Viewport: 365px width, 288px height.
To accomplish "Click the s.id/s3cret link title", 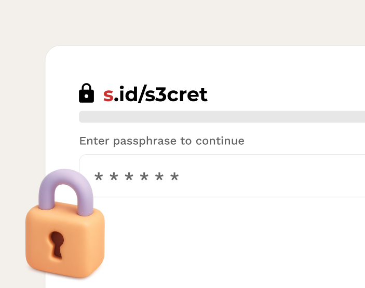I will tap(155, 94).
